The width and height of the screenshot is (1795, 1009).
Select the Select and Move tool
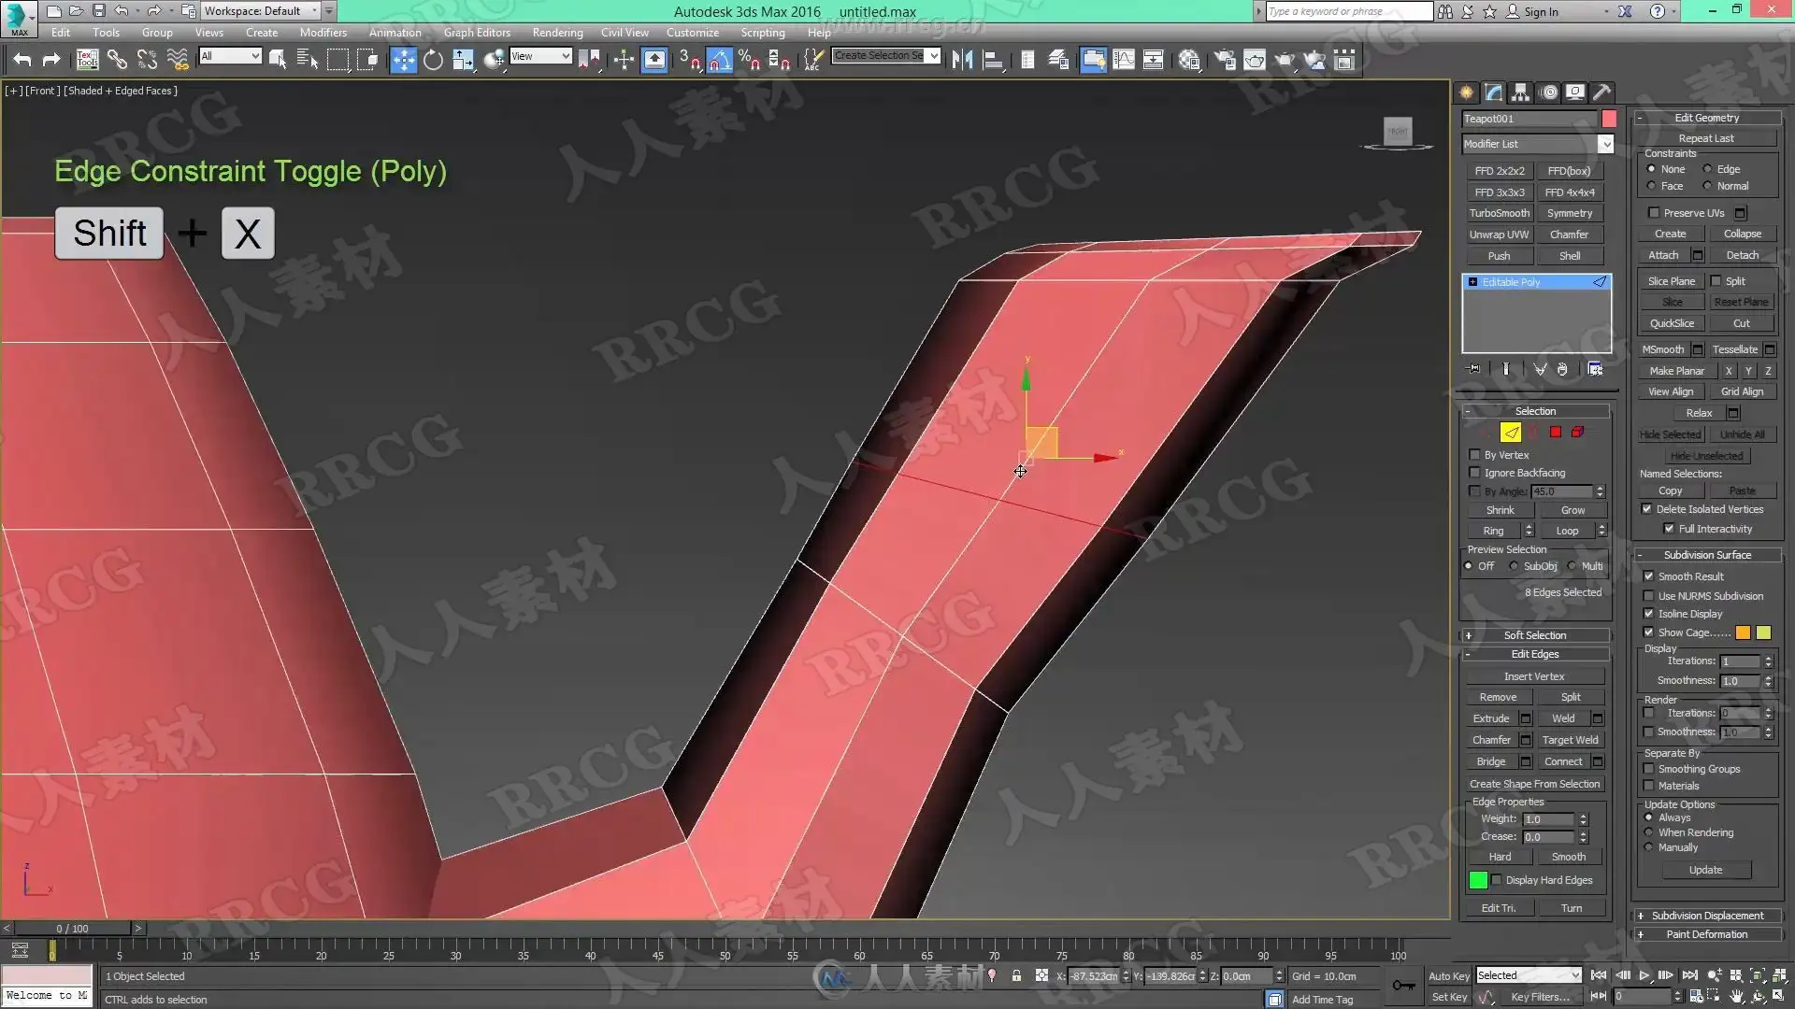(403, 60)
